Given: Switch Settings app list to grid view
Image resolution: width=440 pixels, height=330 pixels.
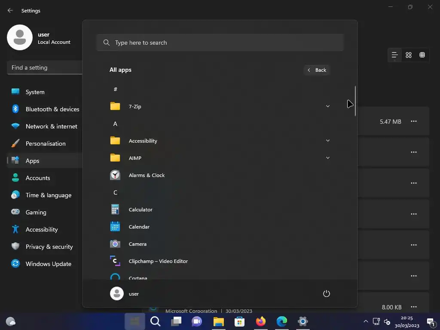Looking at the screenshot, I should click(x=409, y=55).
